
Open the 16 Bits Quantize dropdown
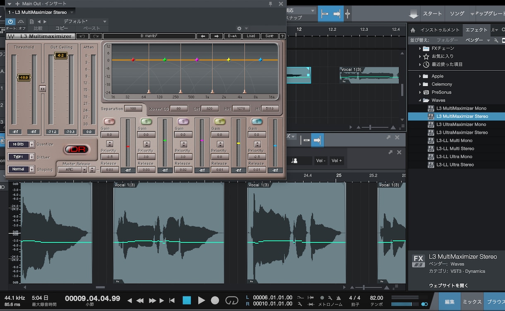coord(21,144)
